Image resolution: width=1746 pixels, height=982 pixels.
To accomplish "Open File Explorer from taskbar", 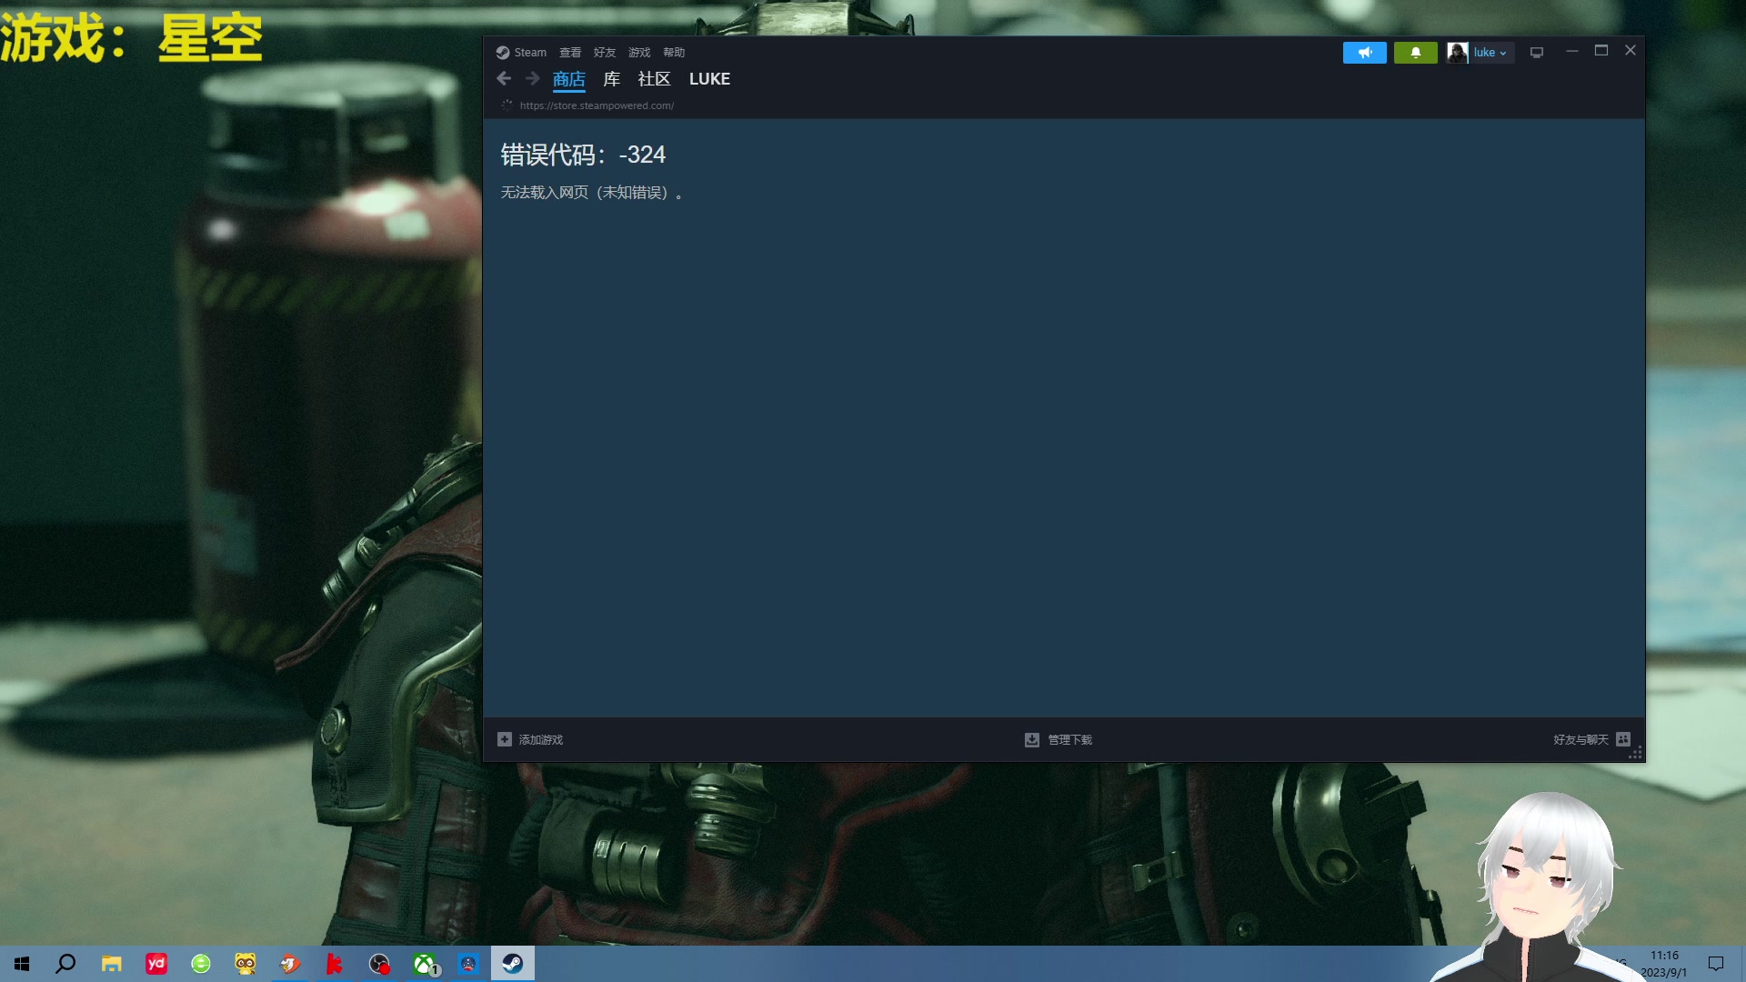I will [111, 964].
